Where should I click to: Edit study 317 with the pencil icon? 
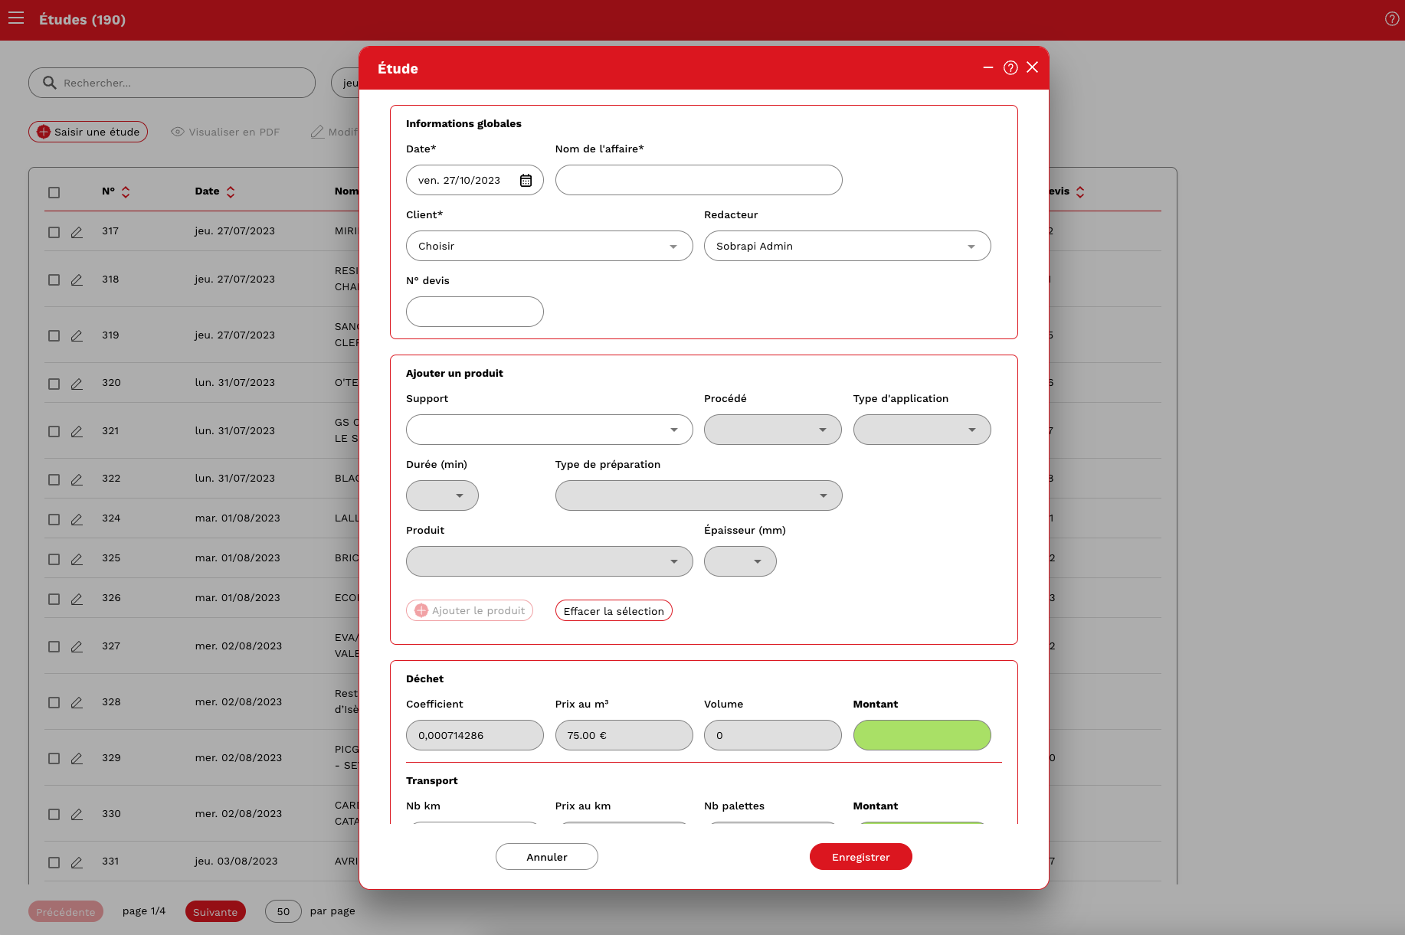tap(77, 232)
